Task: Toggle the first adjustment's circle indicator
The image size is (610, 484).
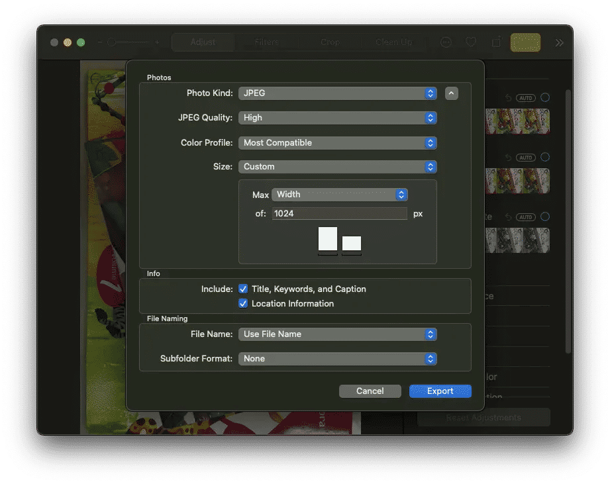Action: click(545, 97)
